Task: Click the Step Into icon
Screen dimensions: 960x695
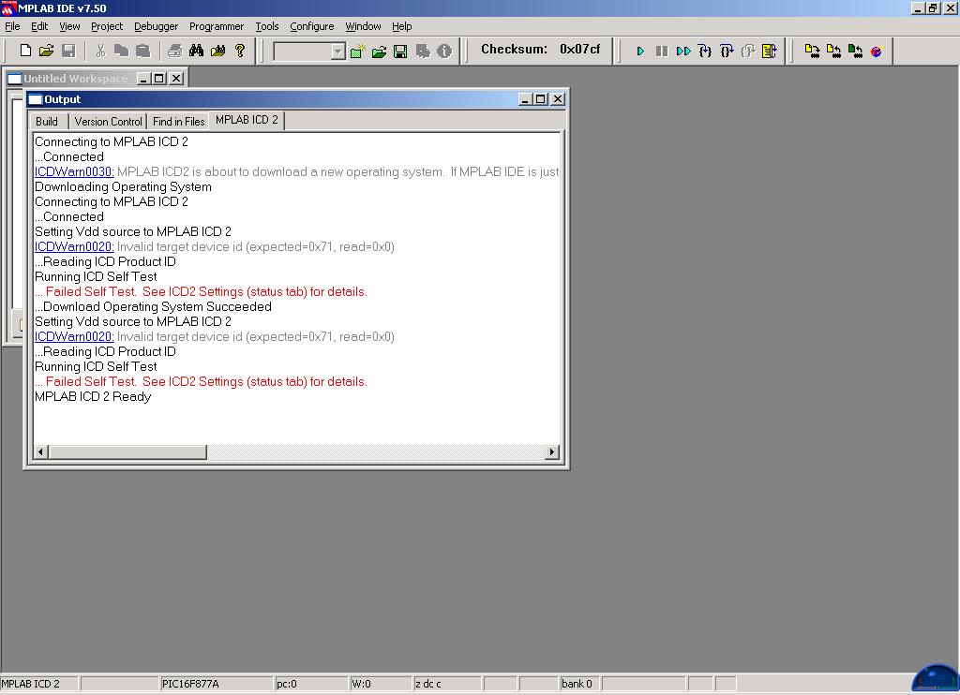Action: pos(705,52)
